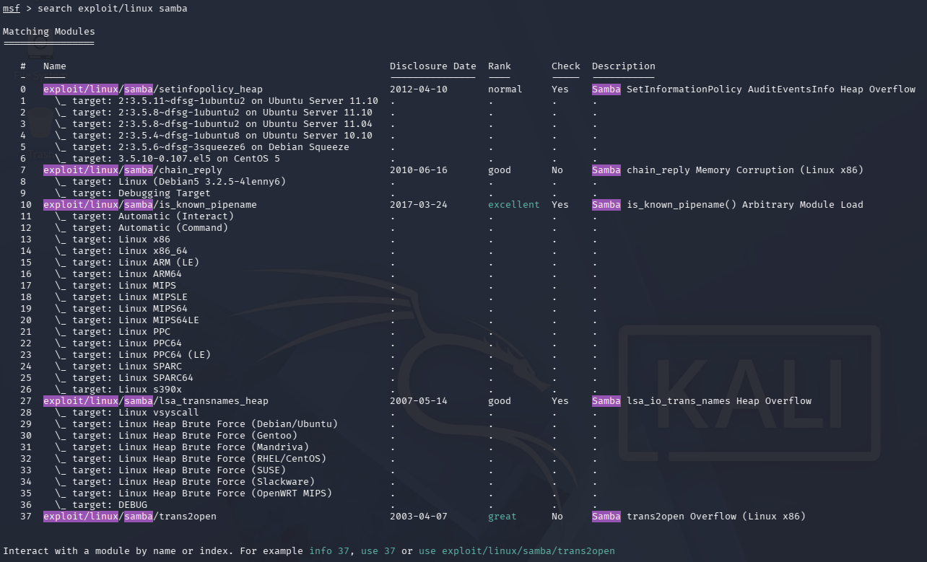The image size is (927, 562).
Task: Click the Rank column header
Action: [x=499, y=66]
